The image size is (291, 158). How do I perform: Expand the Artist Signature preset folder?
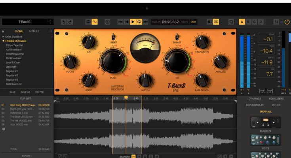(x=4, y=36)
